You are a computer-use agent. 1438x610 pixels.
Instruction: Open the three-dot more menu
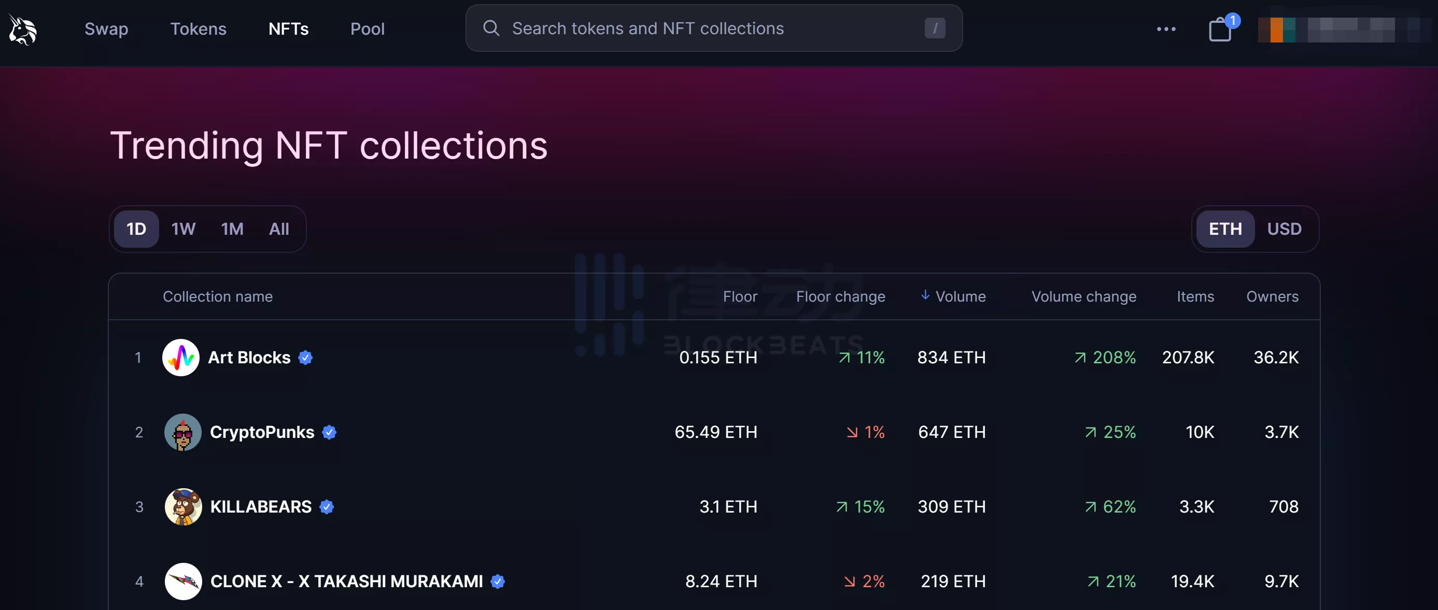pyautogui.click(x=1166, y=29)
